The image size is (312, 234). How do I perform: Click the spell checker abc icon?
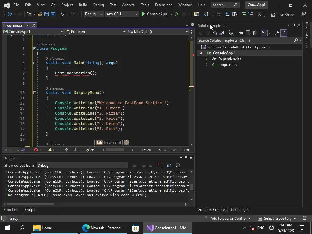(218, 14)
